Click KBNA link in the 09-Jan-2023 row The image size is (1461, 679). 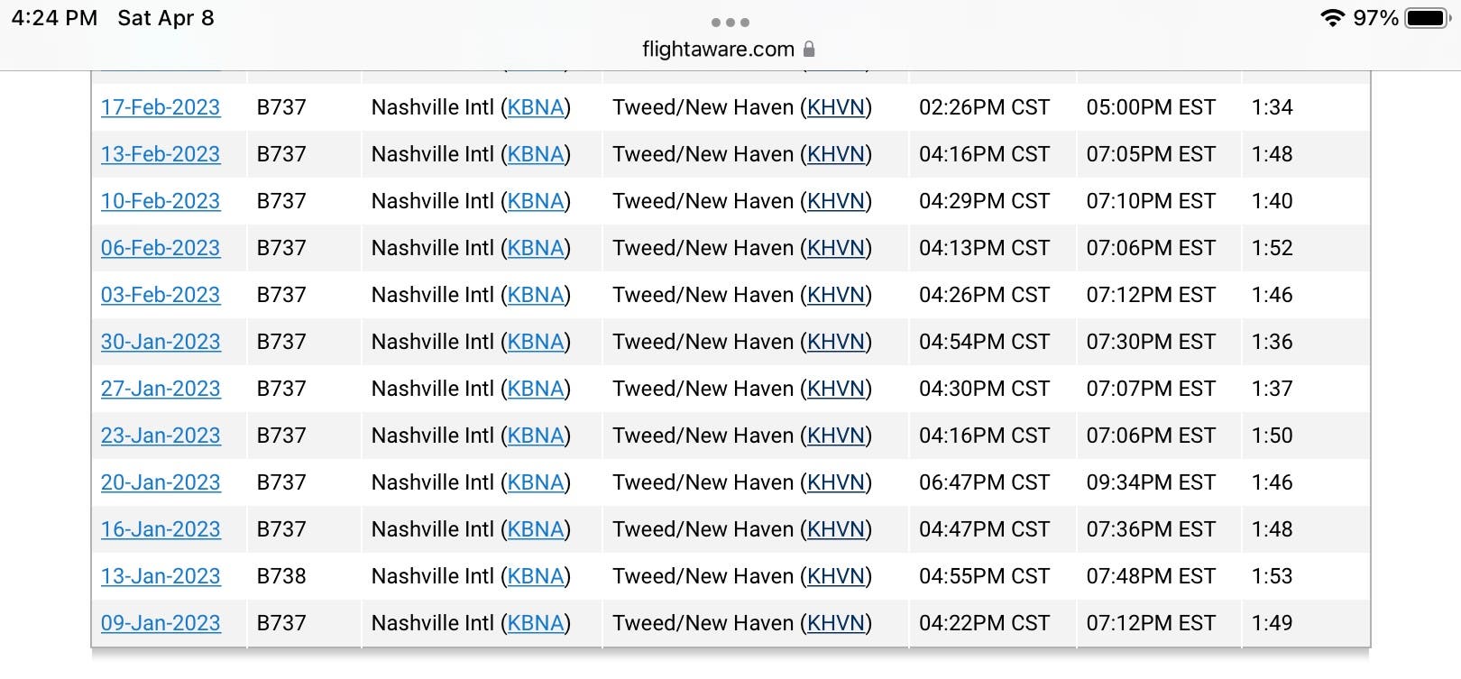(x=536, y=623)
